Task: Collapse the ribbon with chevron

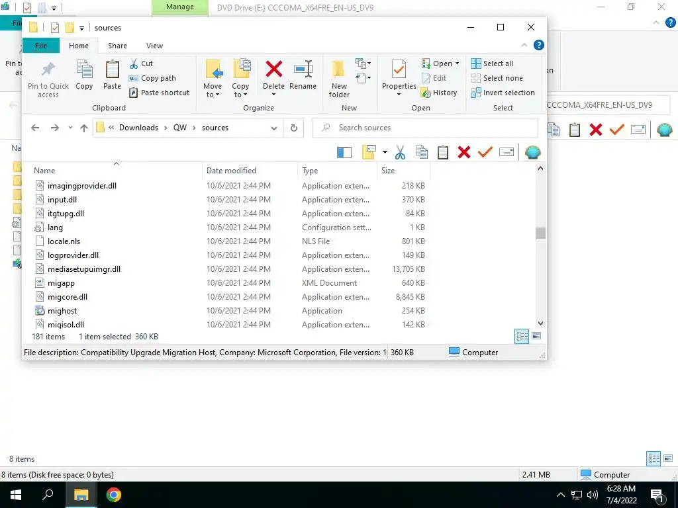Action: 524,45
